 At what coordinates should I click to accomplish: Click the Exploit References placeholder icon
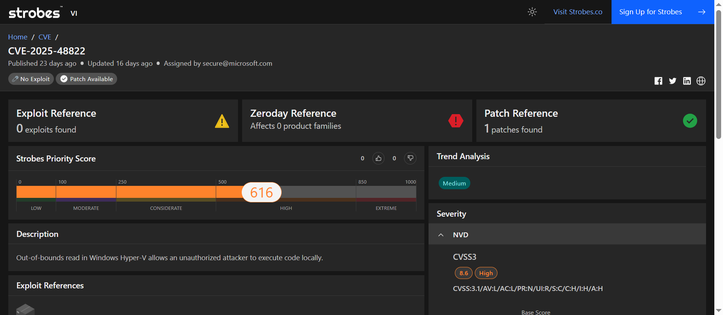(25, 309)
